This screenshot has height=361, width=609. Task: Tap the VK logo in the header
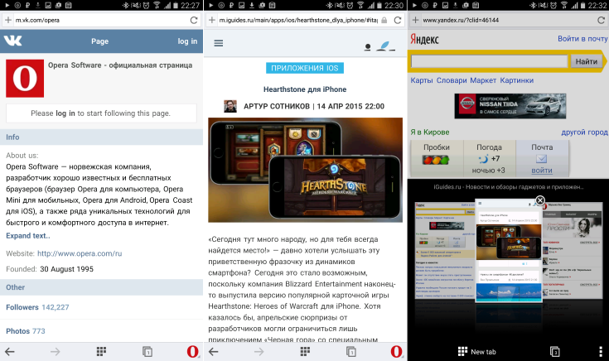13,41
